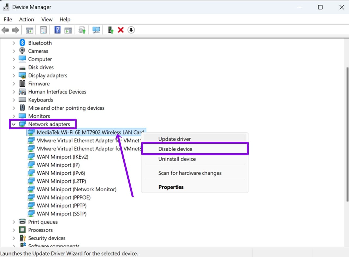349x257 pixels.
Task: Expand the Processors category
Action: pyautogui.click(x=14, y=230)
